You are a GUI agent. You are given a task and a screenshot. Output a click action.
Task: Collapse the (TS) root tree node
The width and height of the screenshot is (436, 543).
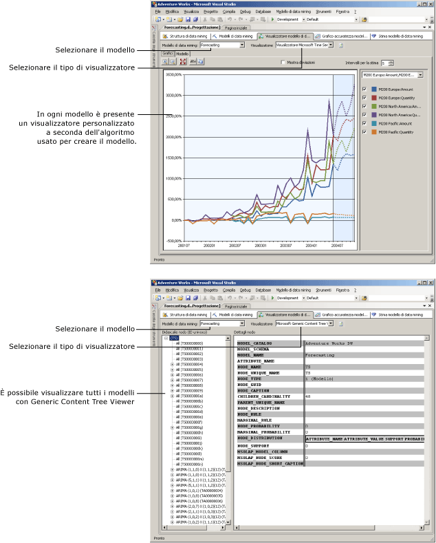click(x=166, y=338)
